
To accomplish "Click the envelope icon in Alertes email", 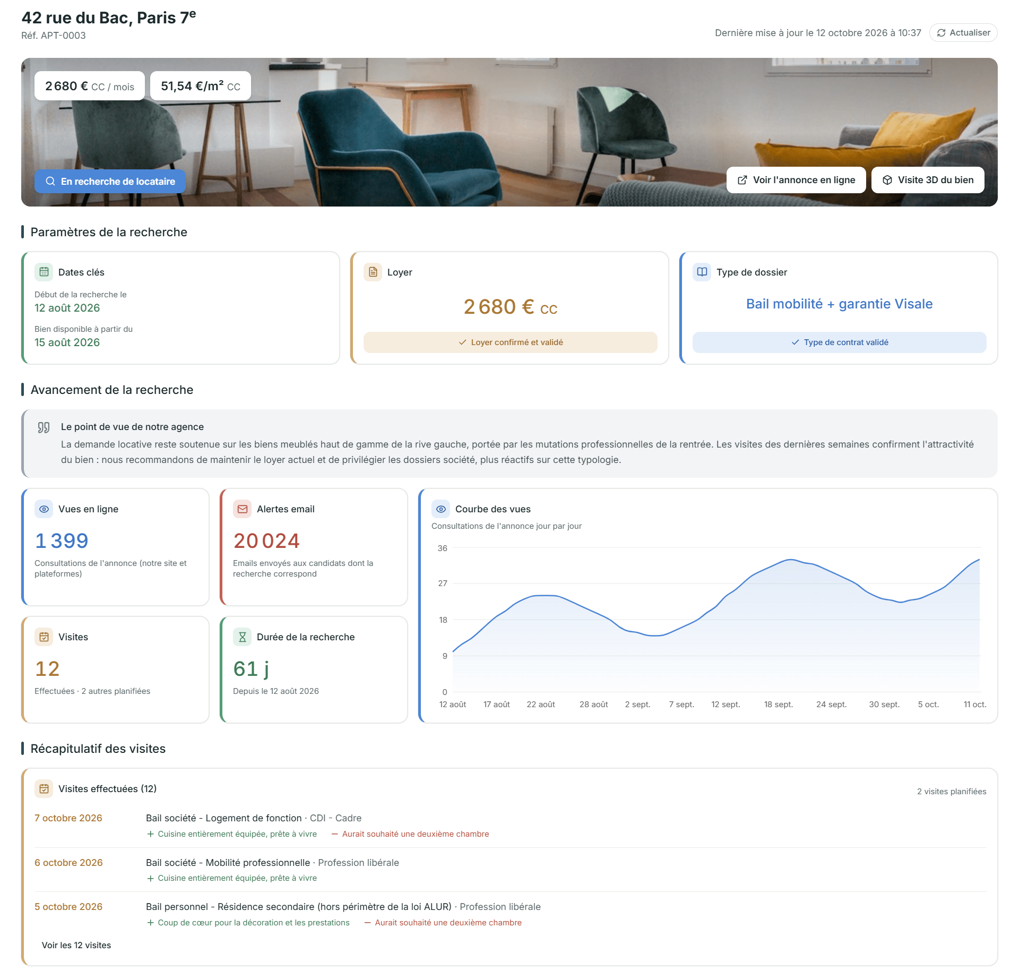I will tap(243, 509).
